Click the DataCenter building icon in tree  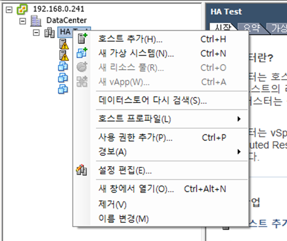[x=36, y=20]
